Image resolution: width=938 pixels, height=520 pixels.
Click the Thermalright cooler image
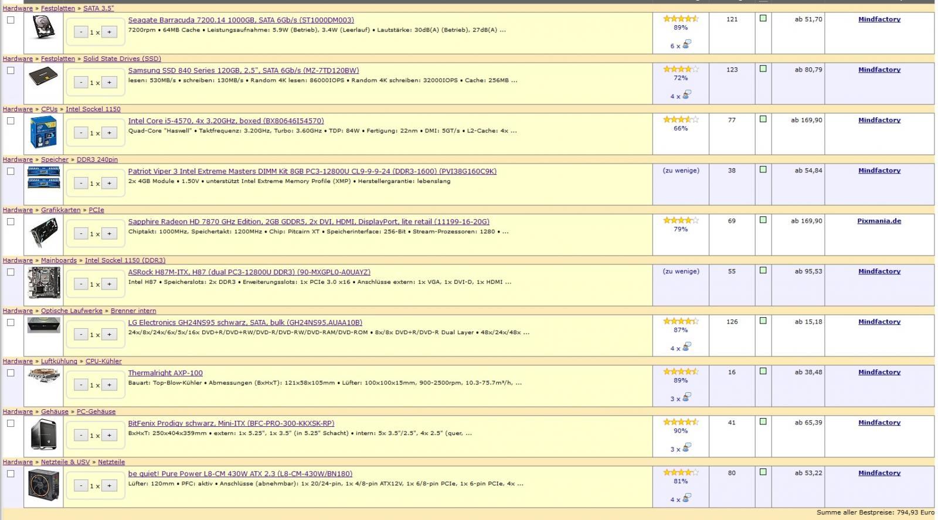click(x=43, y=376)
